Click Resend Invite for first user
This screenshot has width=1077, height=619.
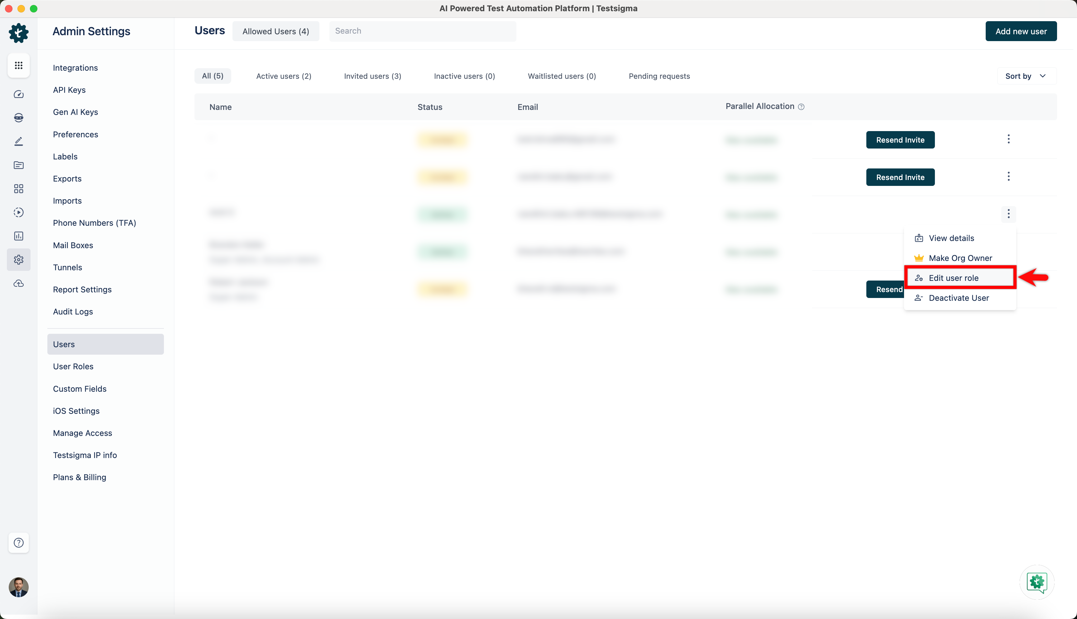(x=900, y=140)
